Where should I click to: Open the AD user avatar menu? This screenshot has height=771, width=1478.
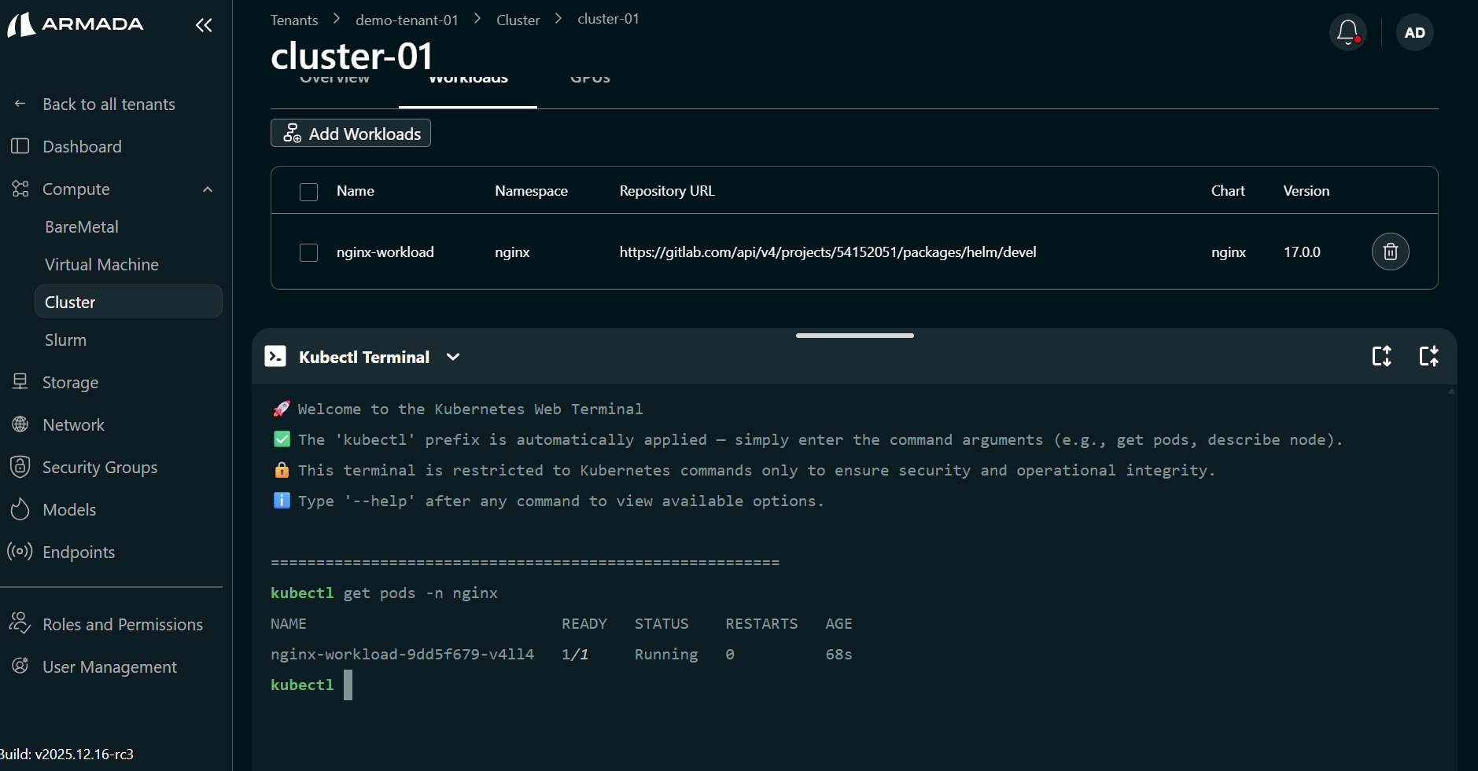(1414, 32)
